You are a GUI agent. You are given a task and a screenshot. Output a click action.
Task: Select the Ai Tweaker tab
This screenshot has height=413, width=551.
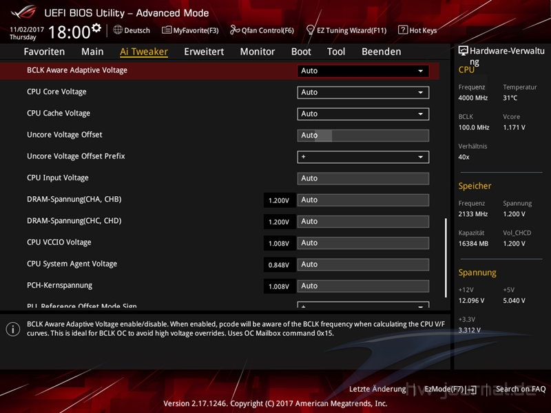coord(144,52)
